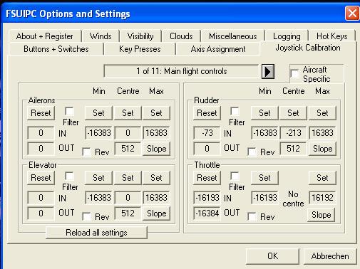Reset the Ailerons calibration
This screenshot has width=360, height=269.
point(41,113)
